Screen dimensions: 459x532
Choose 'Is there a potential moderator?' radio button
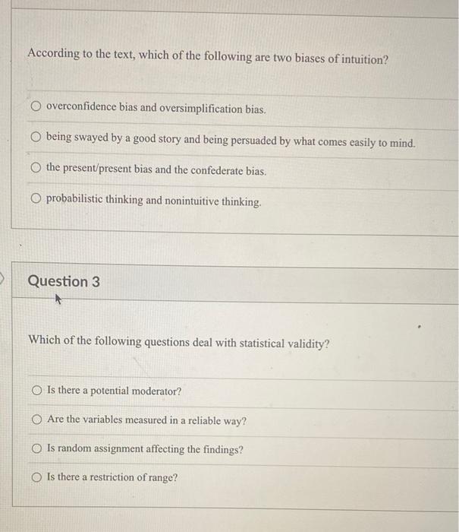point(37,390)
